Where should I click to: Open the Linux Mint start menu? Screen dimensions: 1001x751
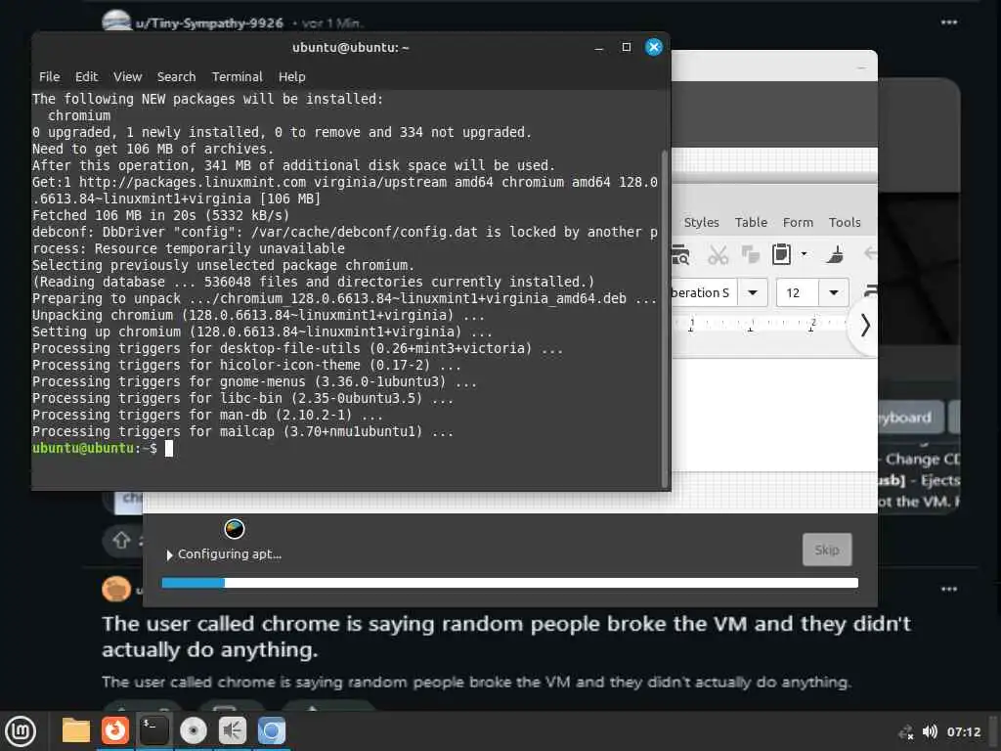click(x=21, y=730)
